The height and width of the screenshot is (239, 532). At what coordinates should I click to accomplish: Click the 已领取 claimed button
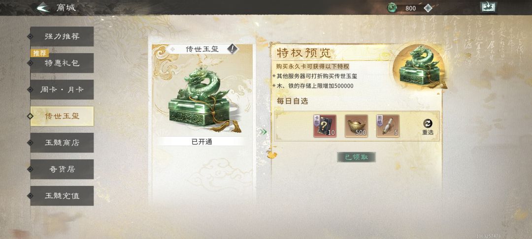coord(356,157)
